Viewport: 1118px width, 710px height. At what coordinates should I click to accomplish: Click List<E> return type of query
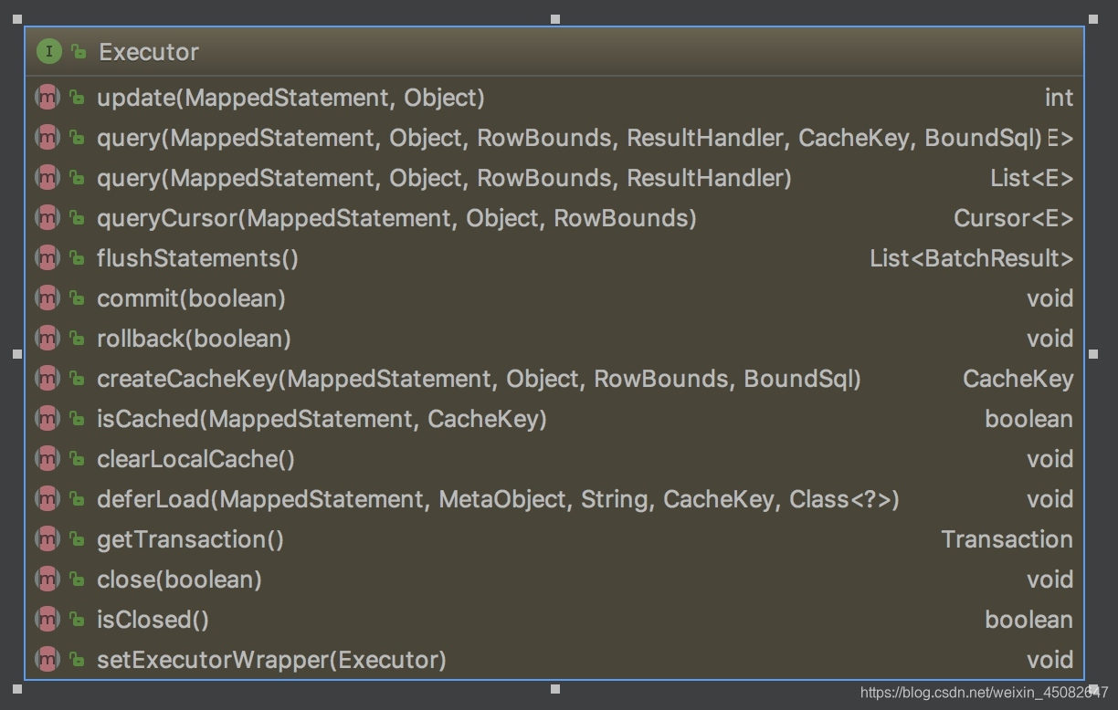[x=1032, y=178]
